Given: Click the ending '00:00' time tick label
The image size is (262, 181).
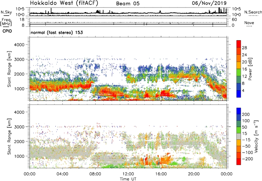Looking at the screenshot, I should (x=227, y=174).
